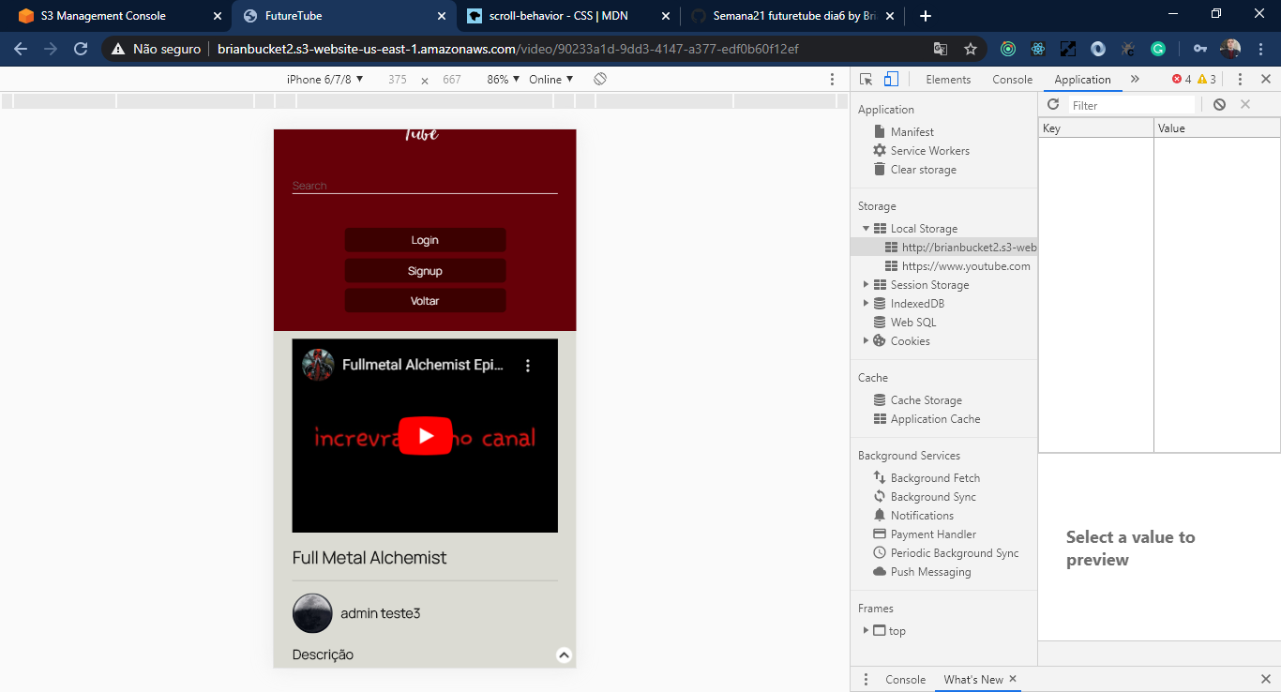Open the drawer three-dot menu

pos(864,680)
